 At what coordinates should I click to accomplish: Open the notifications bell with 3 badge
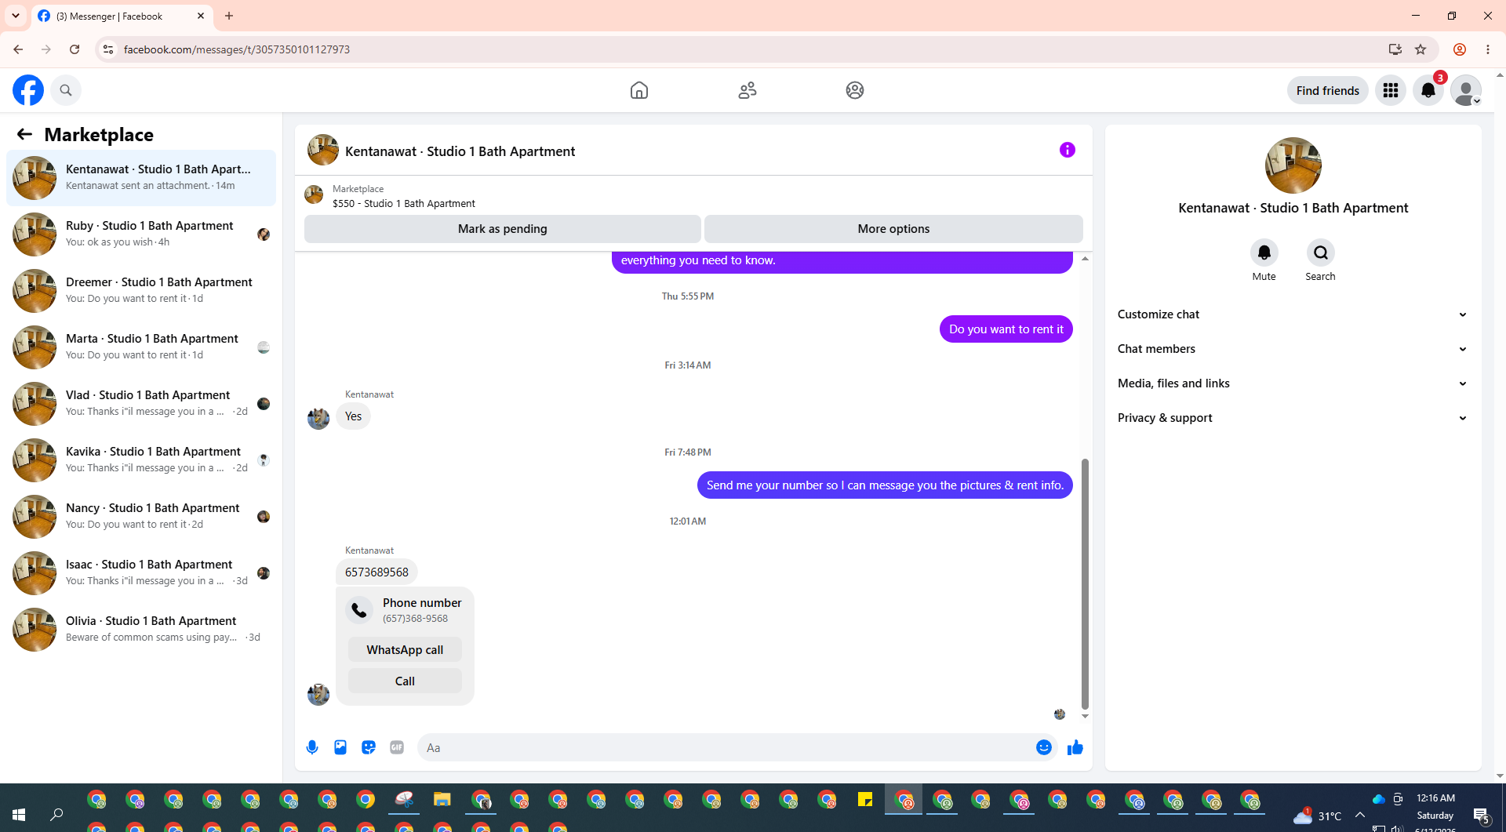point(1428,90)
